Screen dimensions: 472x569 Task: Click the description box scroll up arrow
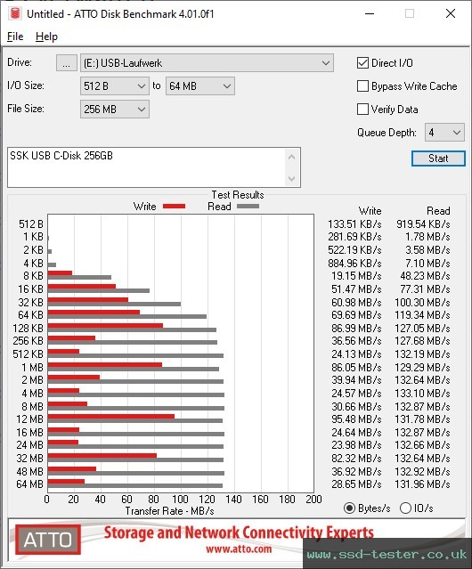(292, 157)
